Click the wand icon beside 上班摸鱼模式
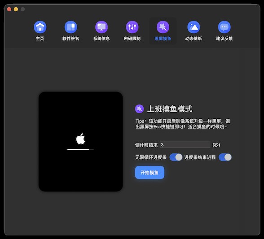The width and height of the screenshot is (264, 239). coord(139,109)
